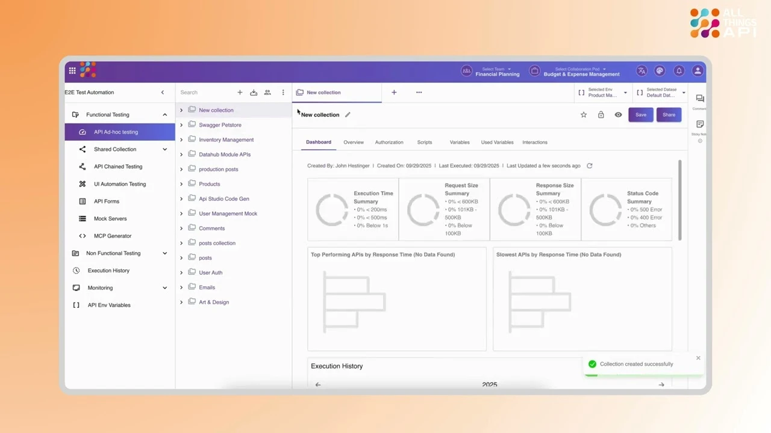Collapse the Functional Testing section
771x433 pixels.
tap(164, 115)
